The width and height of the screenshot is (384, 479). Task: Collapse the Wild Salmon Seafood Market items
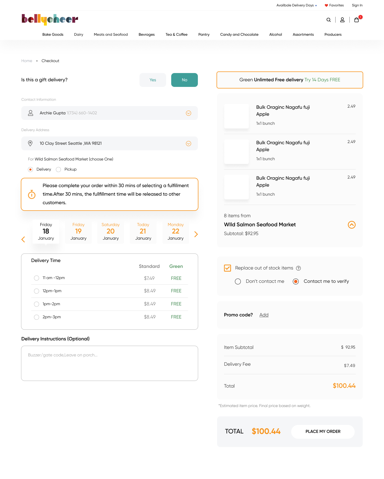352,225
